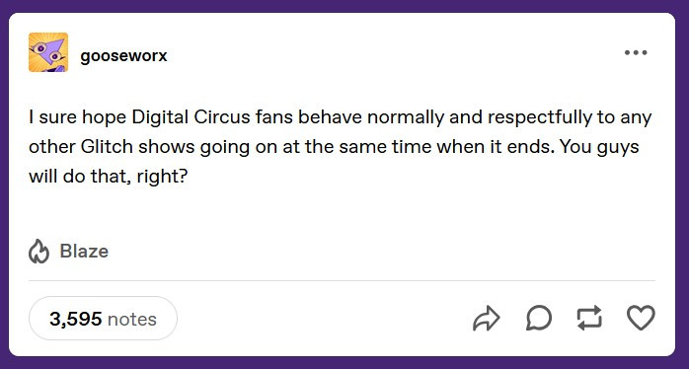Image resolution: width=689 pixels, height=369 pixels.
Task: Open the three-dot post options menu
Action: coord(636,52)
